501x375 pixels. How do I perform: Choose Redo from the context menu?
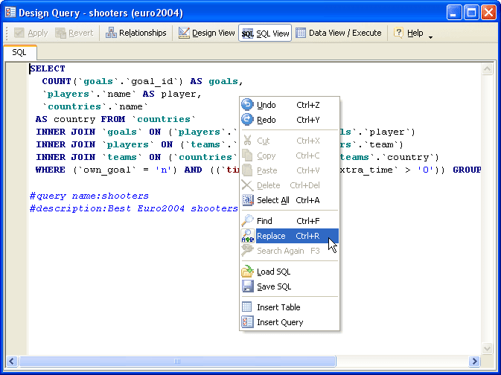289,120
